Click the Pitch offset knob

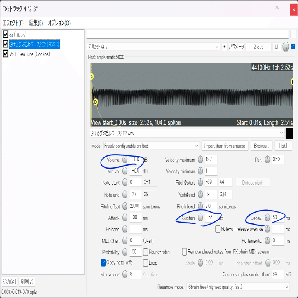coord(125,206)
